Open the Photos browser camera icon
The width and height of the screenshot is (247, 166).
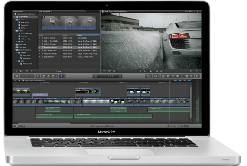click(168, 76)
